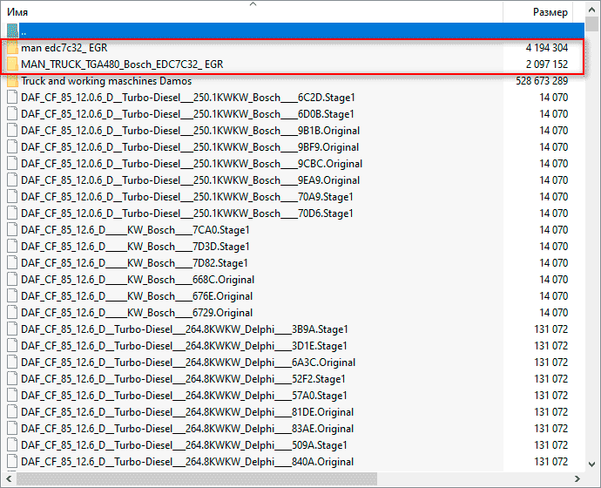The width and height of the screenshot is (601, 488).
Task: Click file icon of Bosch 6729.Original
Action: [12, 313]
